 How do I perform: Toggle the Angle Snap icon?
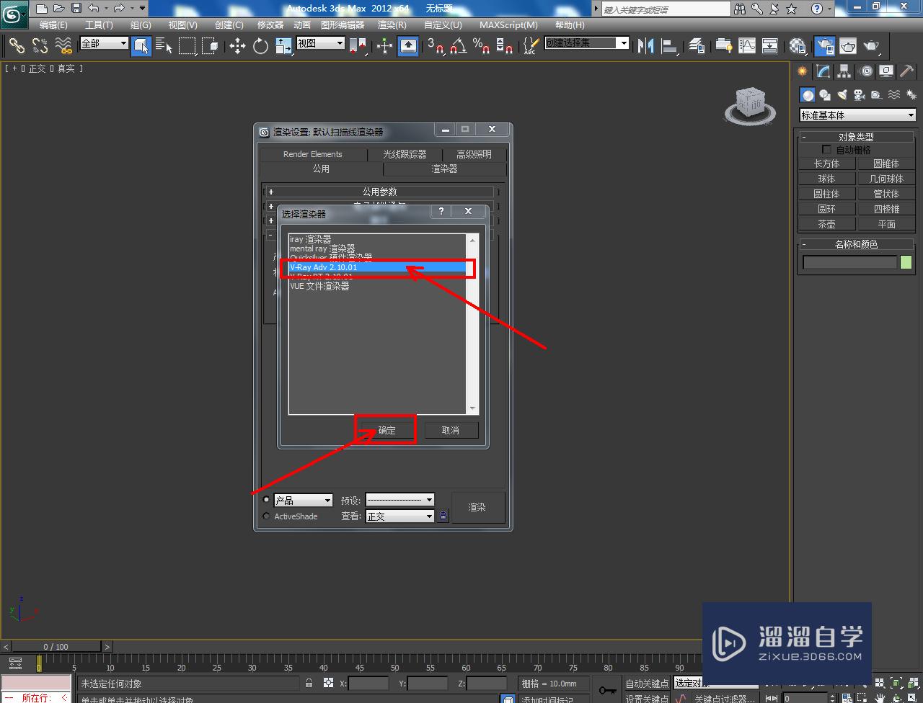click(458, 46)
